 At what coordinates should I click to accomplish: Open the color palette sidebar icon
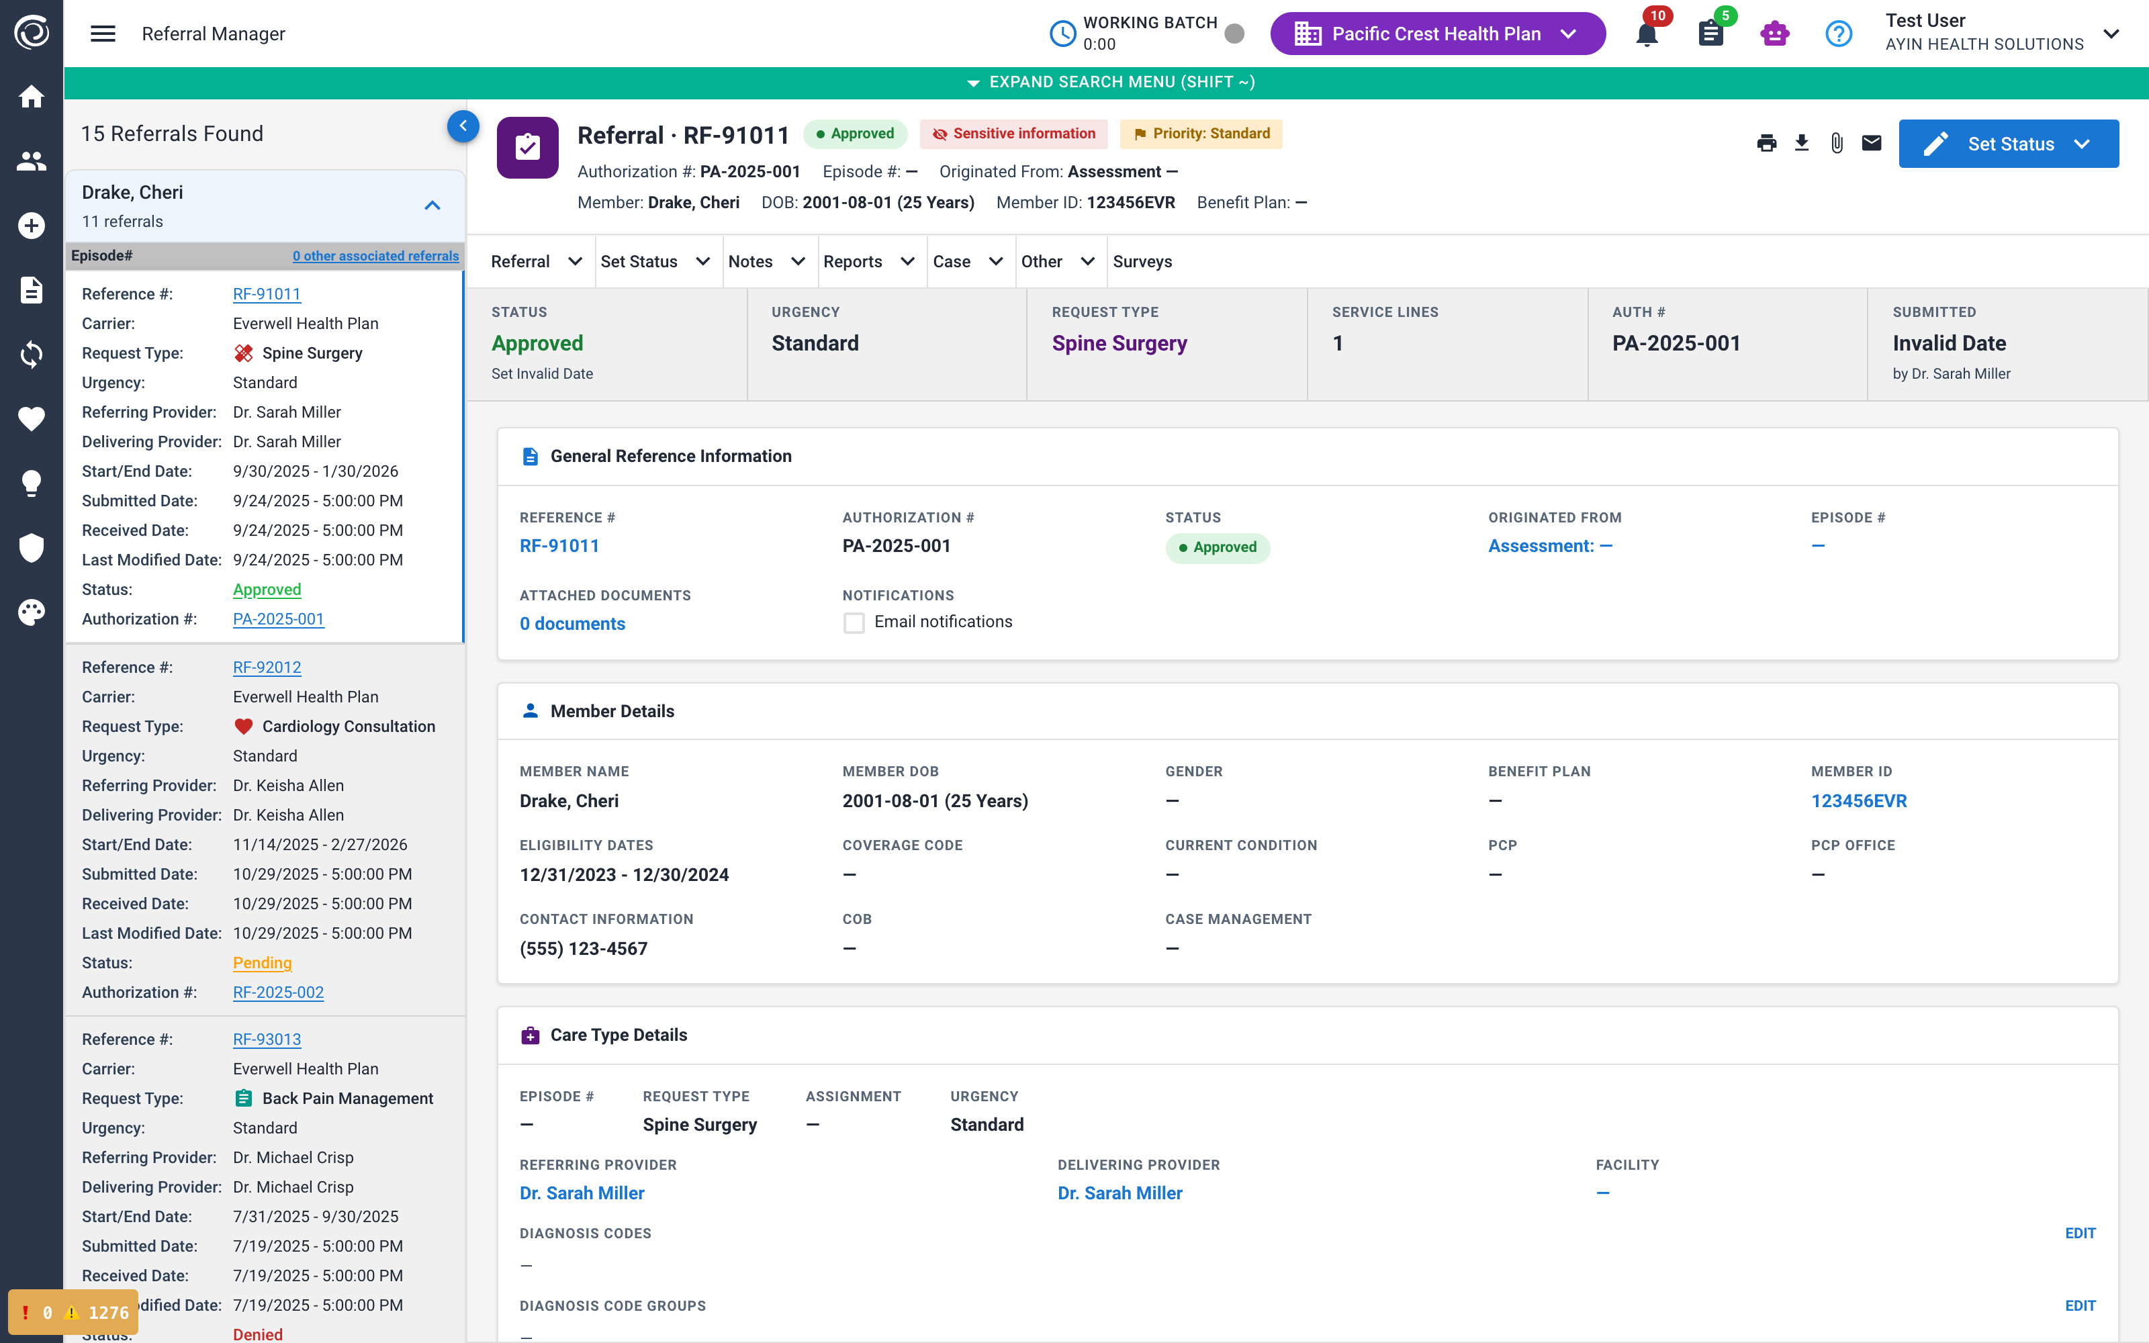tap(31, 612)
